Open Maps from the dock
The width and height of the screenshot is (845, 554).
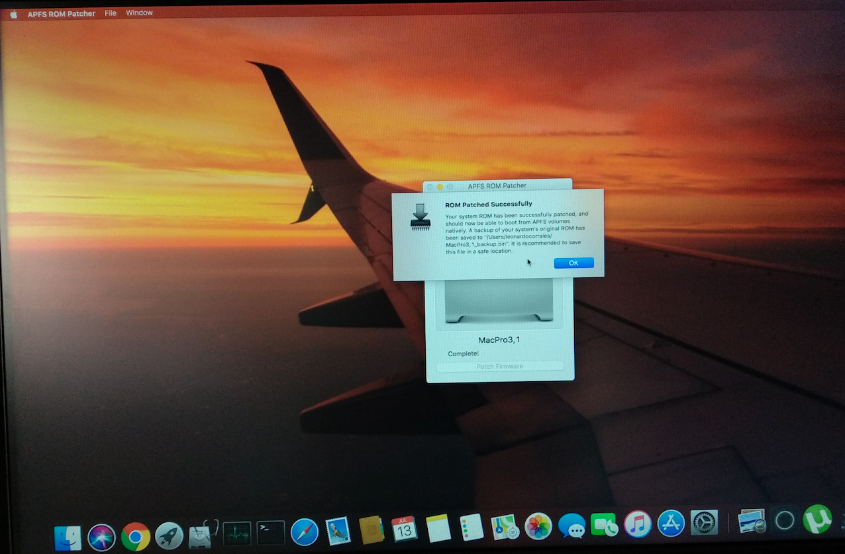point(504,527)
